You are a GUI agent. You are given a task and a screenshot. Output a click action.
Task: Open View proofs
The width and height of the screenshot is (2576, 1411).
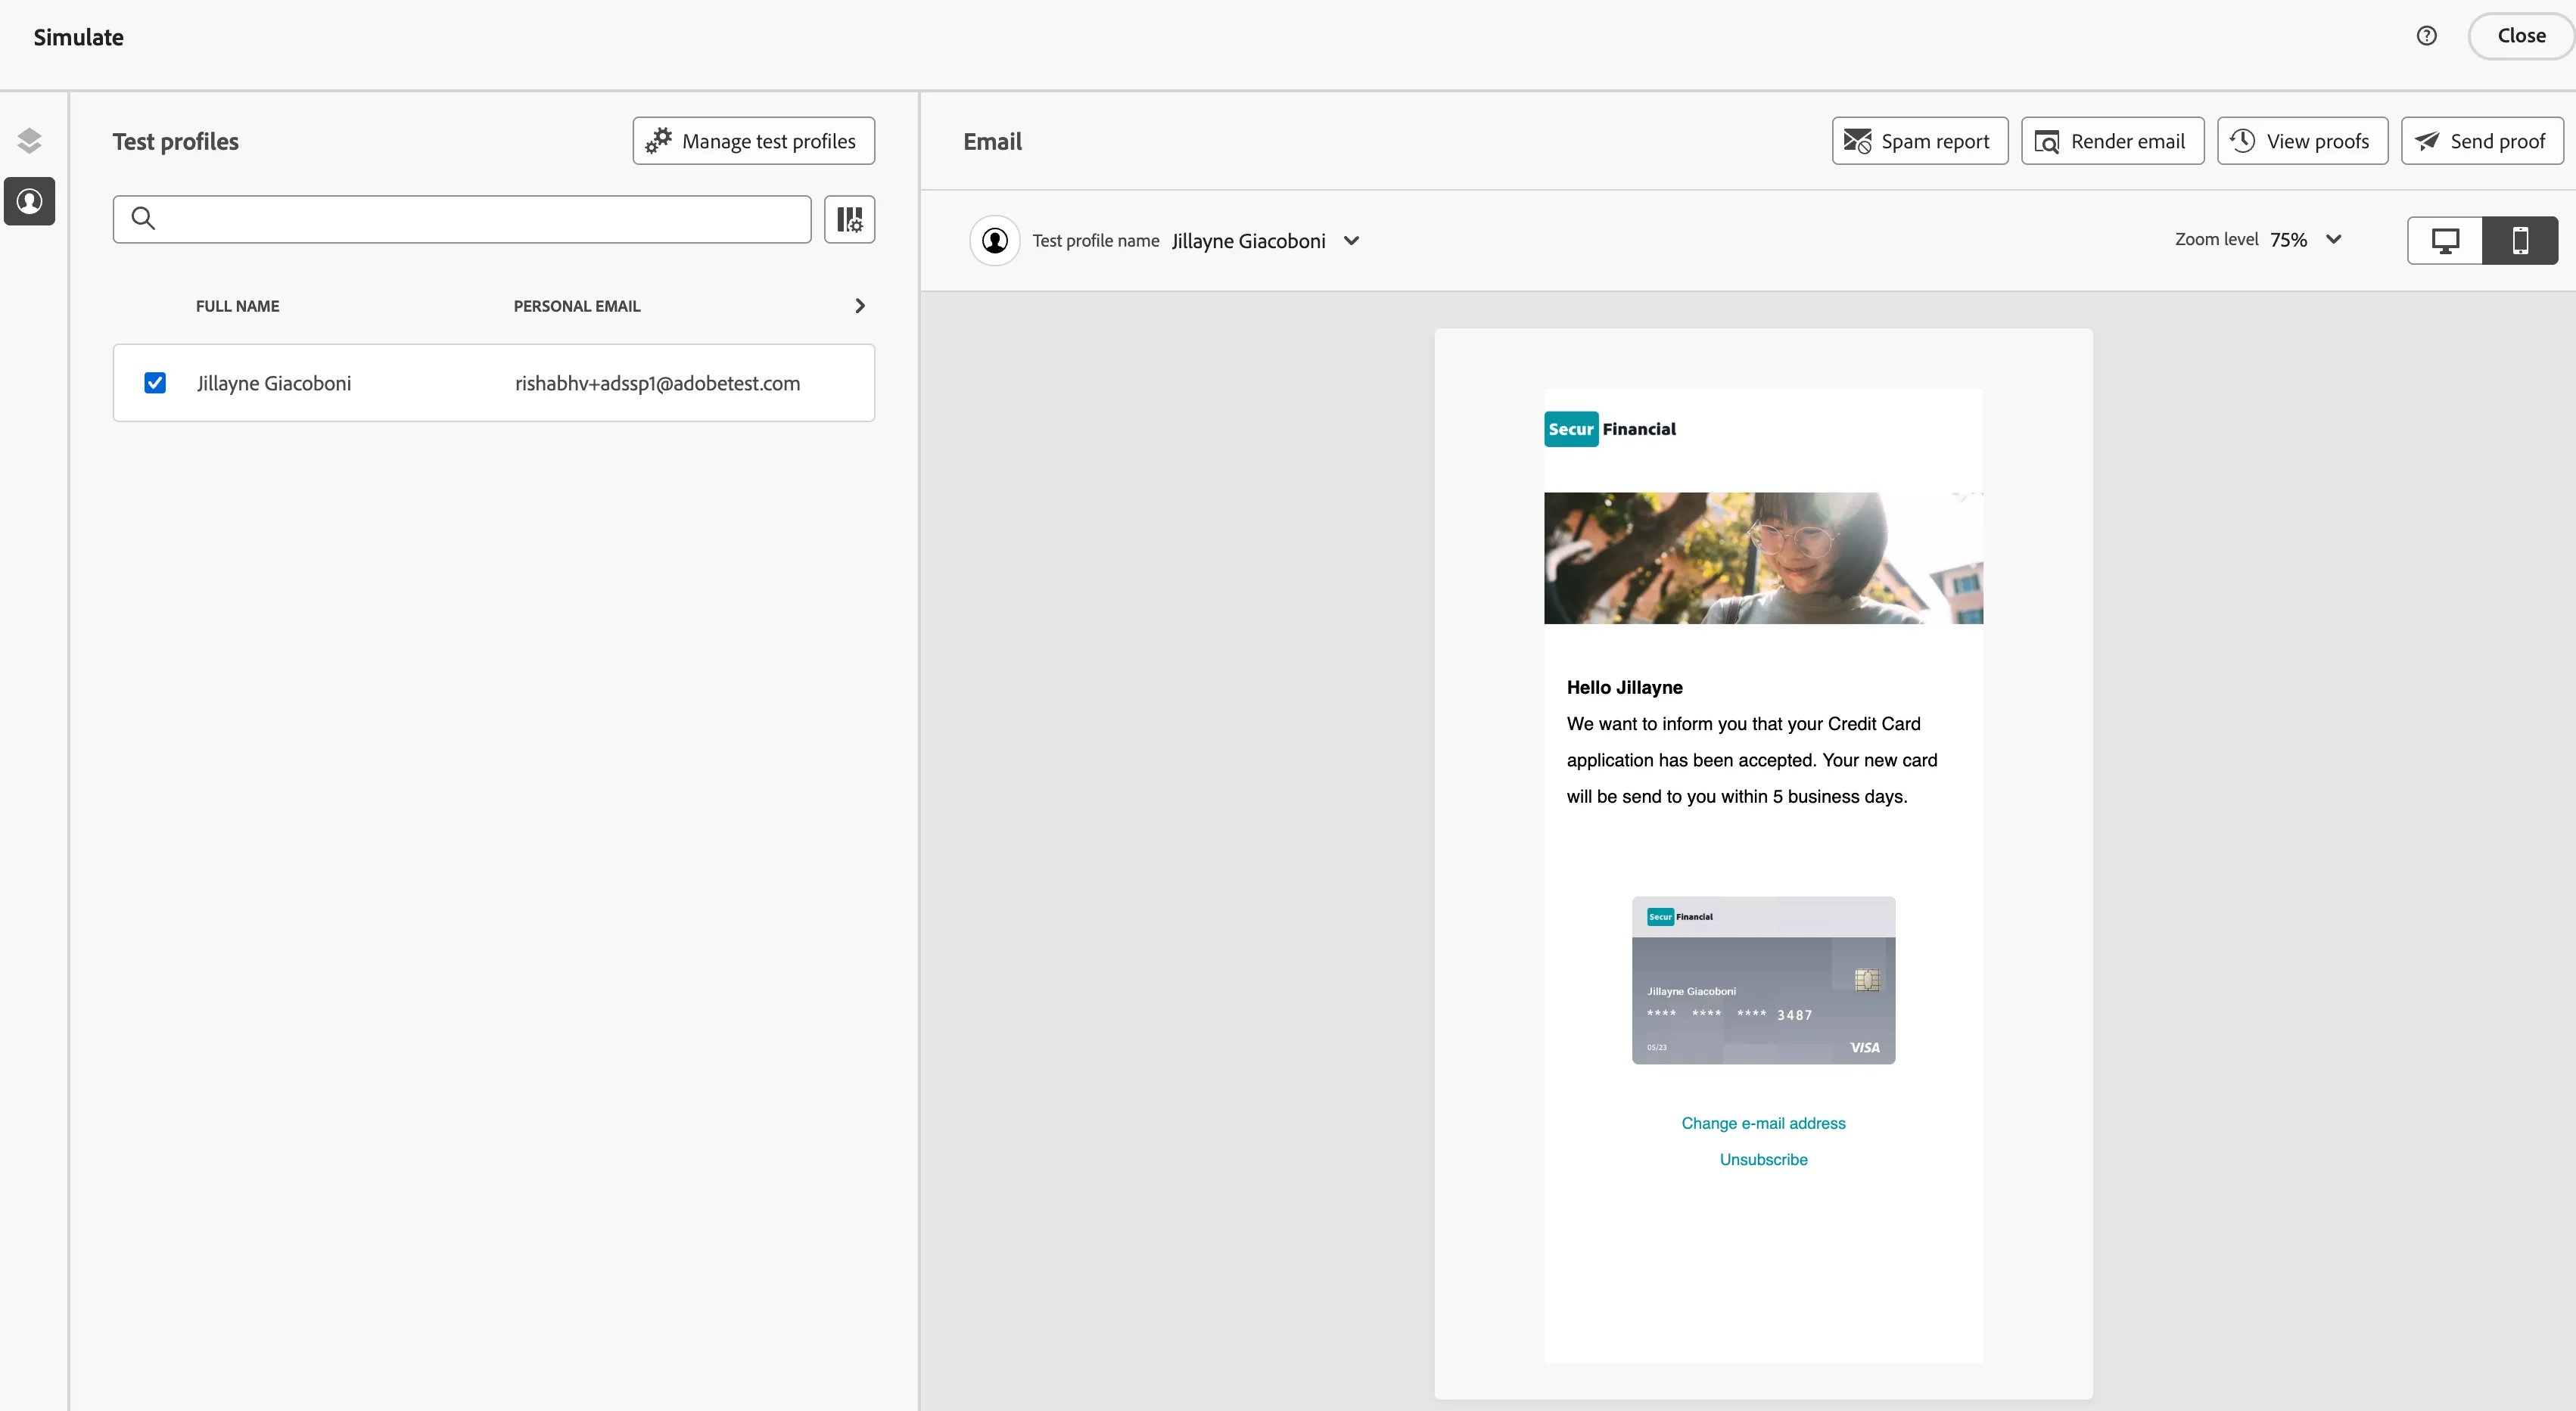pyautogui.click(x=2302, y=141)
